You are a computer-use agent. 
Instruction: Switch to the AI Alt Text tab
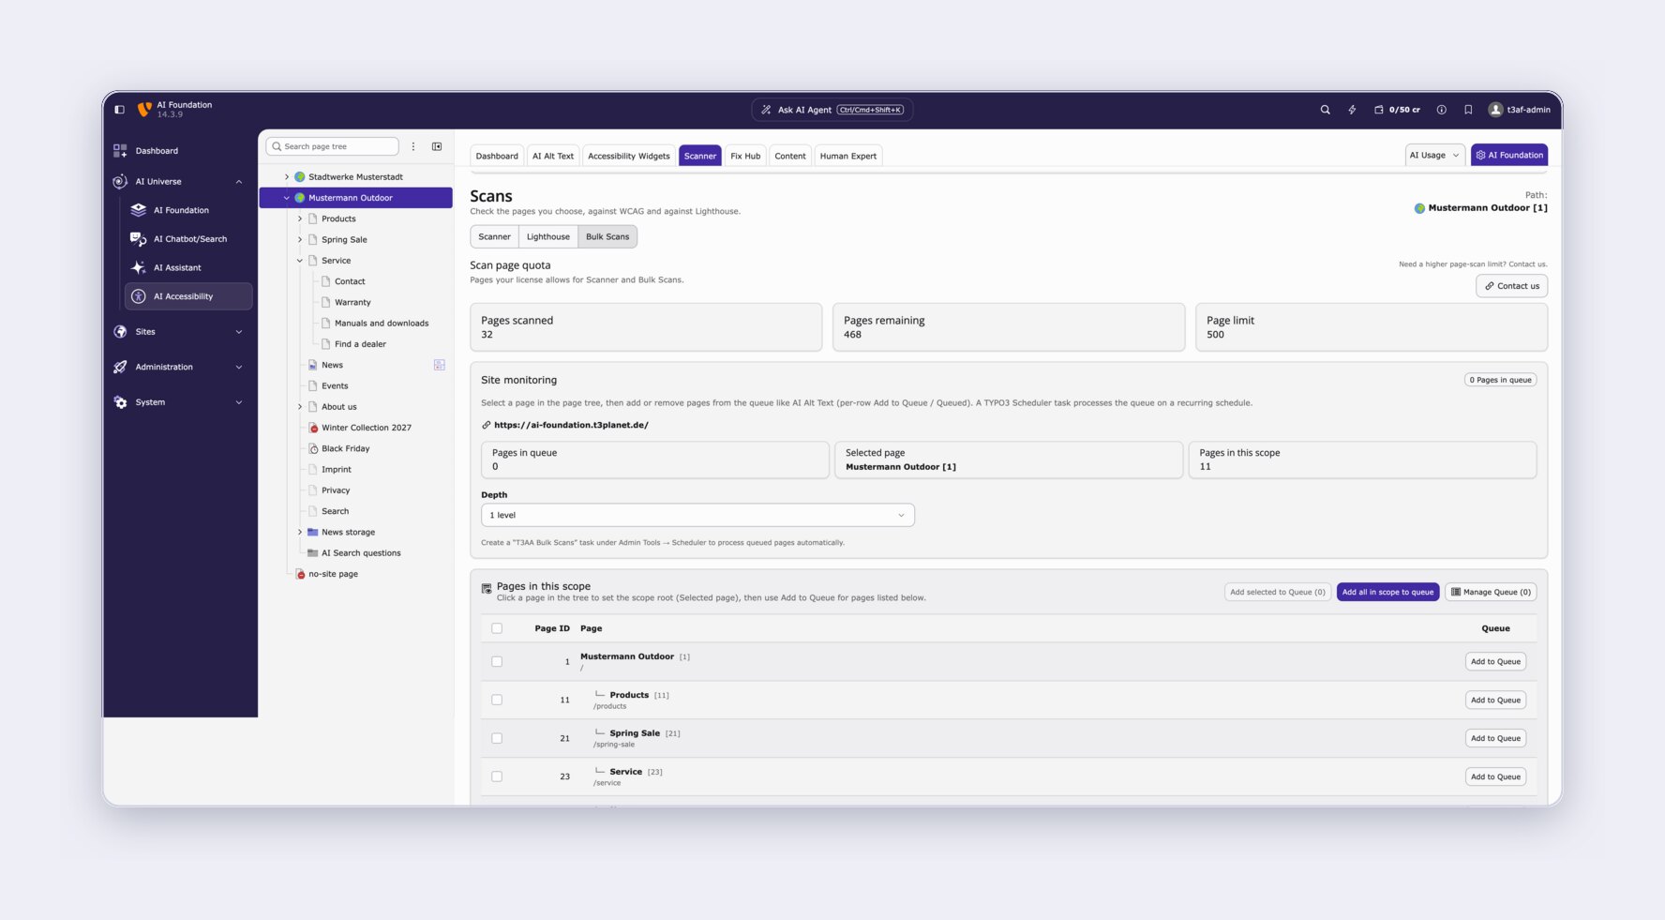click(553, 156)
